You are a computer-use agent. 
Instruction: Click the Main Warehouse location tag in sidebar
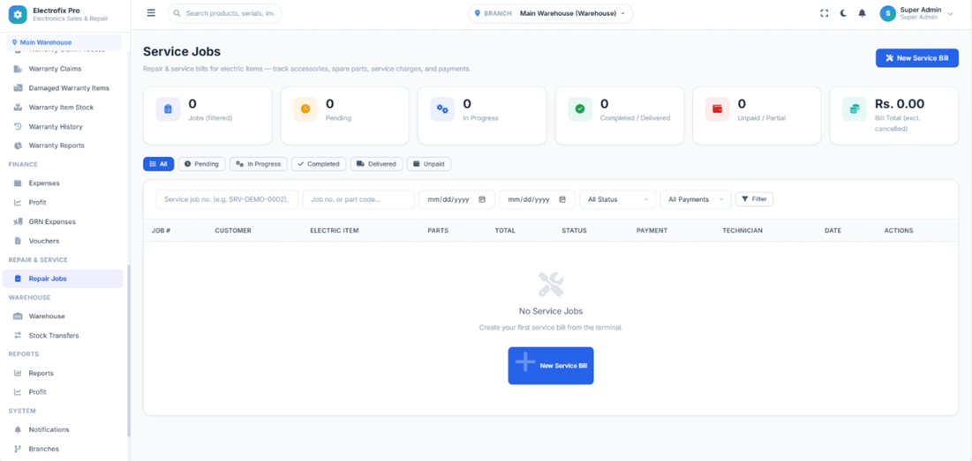64,42
